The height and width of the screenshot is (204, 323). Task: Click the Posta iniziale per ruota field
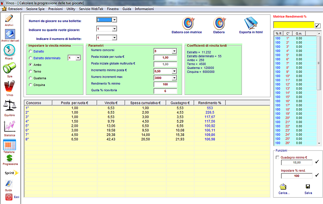click(165, 58)
